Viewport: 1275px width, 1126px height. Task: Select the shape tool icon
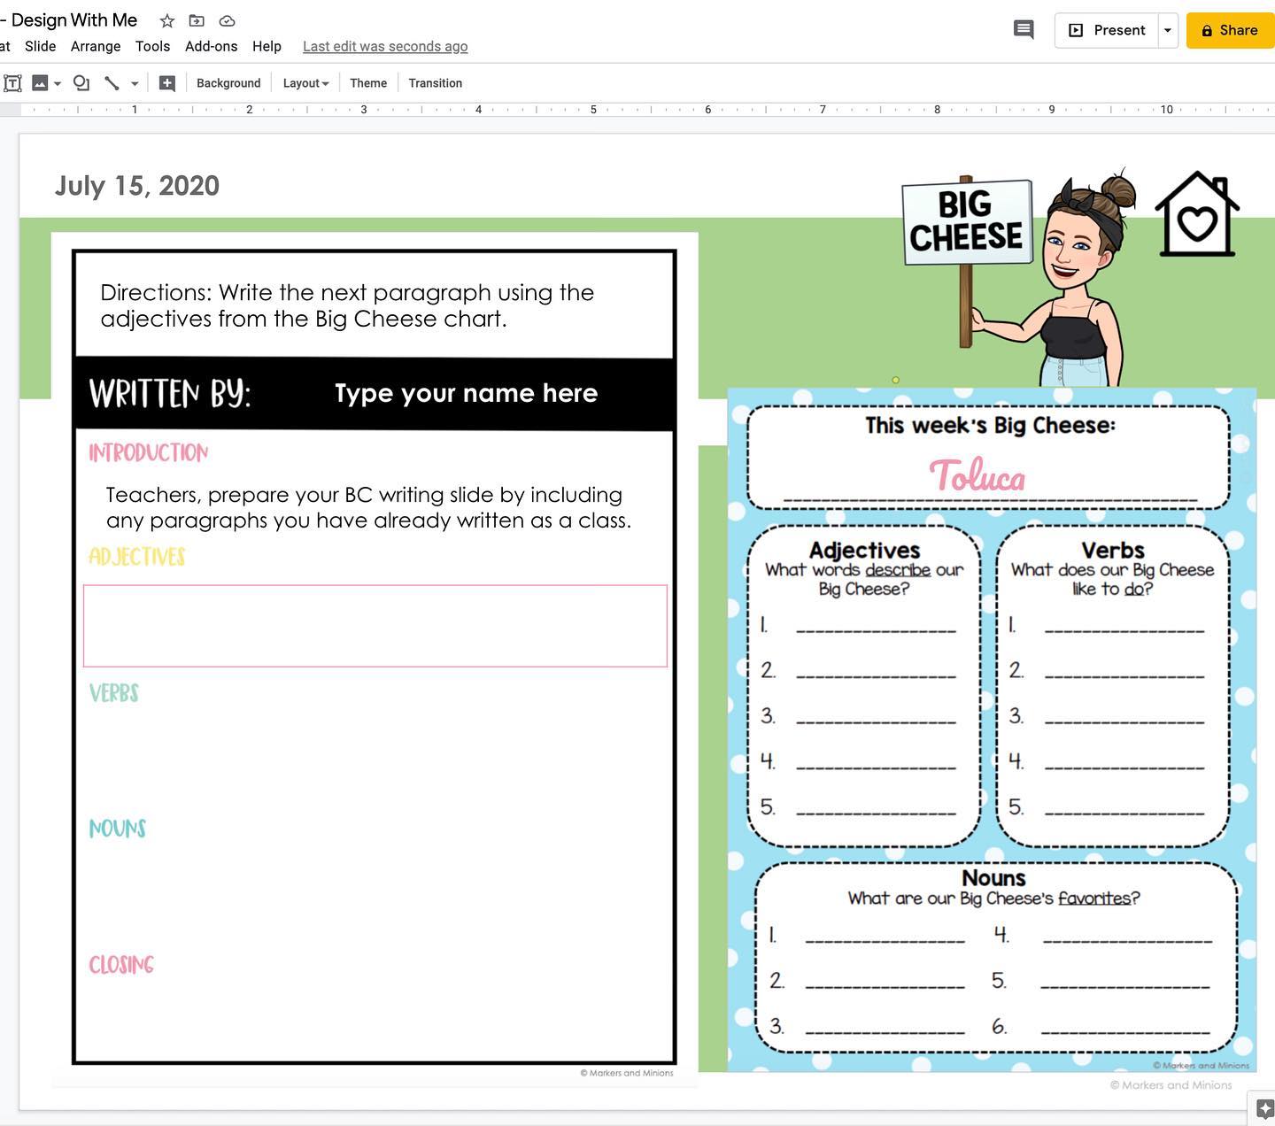point(81,83)
